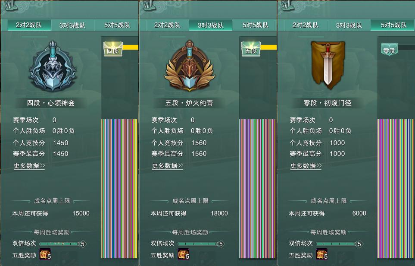Viewport: 415px width, 266px height.
Task: Click the 五胜奖励 reward icon in left panel
Action: 45,254
